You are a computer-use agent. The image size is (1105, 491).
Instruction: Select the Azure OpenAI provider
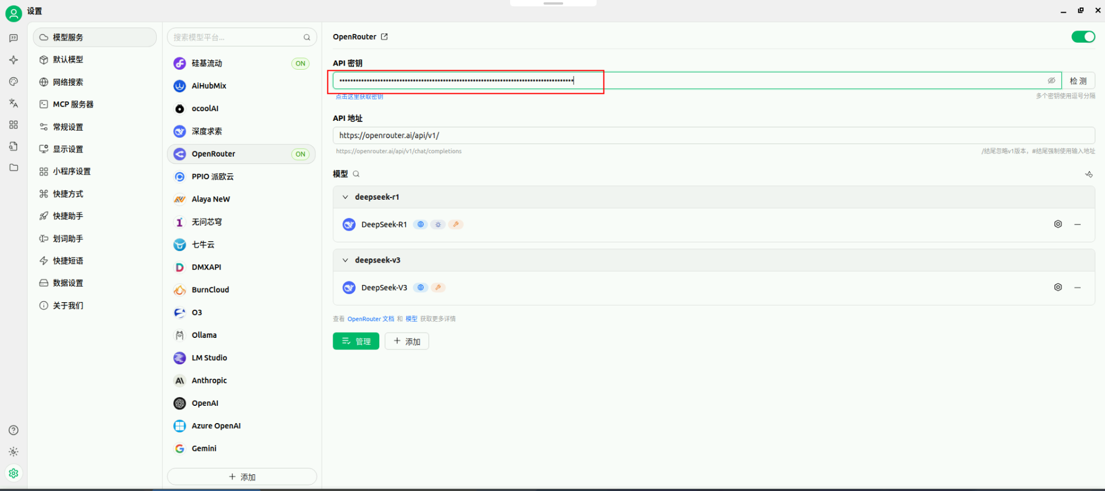(242, 426)
